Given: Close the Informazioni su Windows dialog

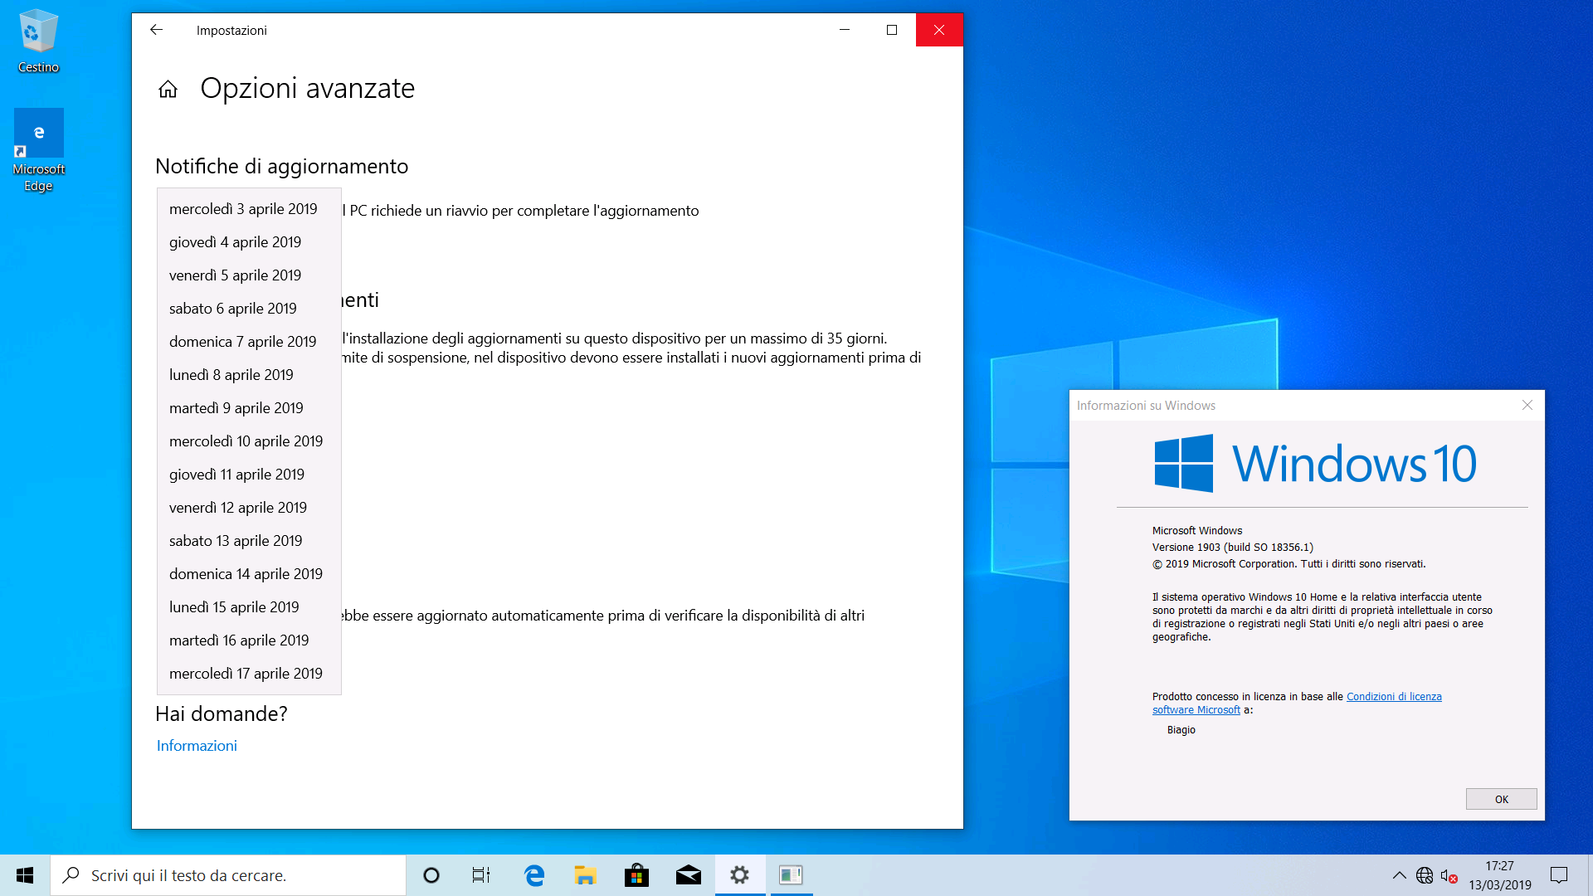Looking at the screenshot, I should coord(1527,405).
